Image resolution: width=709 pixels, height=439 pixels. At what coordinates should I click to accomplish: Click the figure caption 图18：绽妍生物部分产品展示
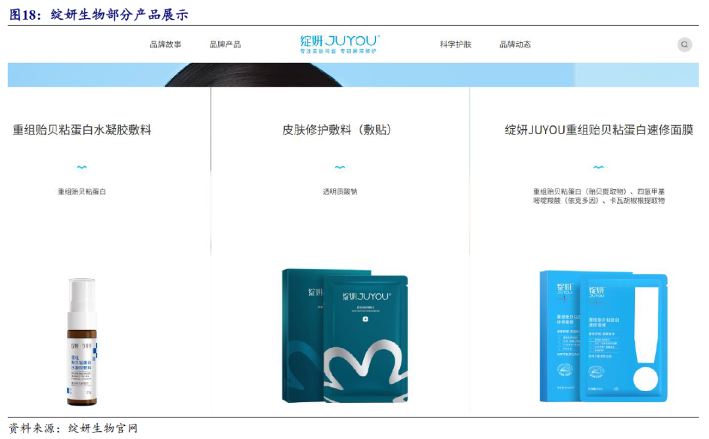point(98,14)
